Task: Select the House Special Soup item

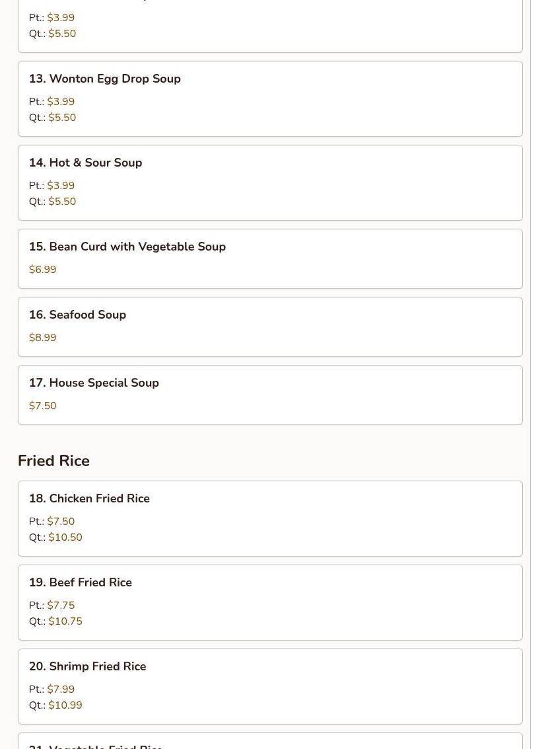Action: 94,383
